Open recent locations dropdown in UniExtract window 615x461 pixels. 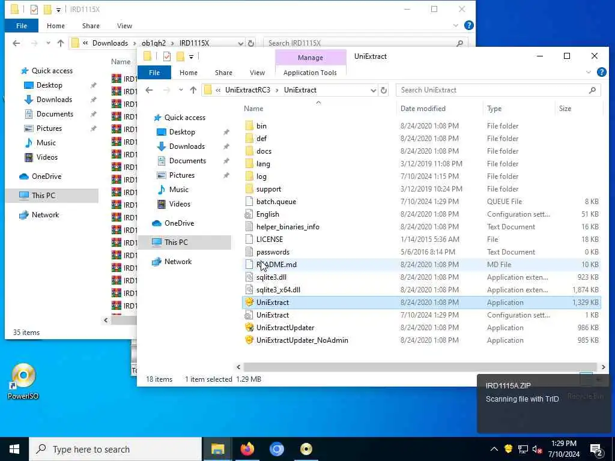point(180,90)
